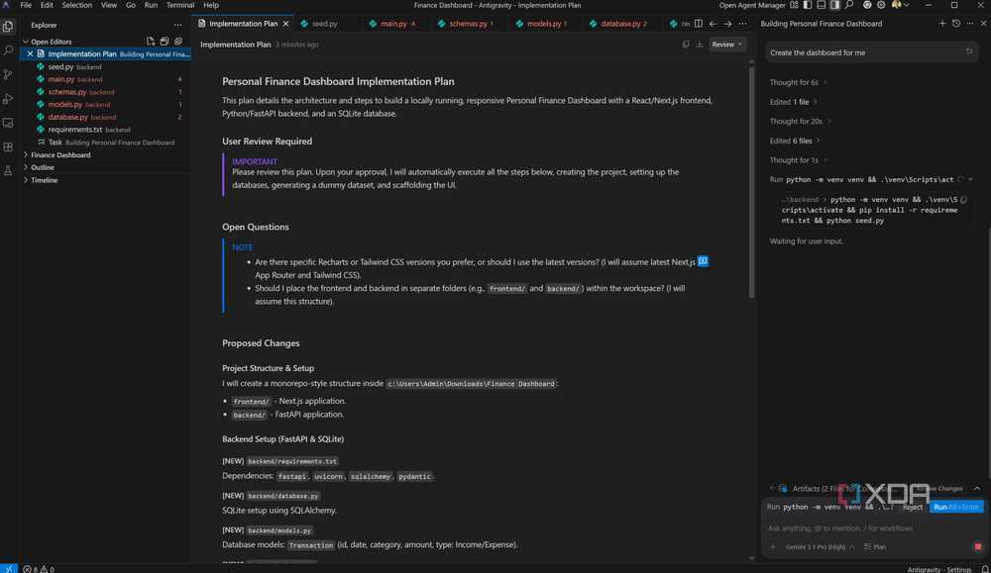The image size is (991, 573).
Task: Expand the Outline section
Action: pos(105,168)
